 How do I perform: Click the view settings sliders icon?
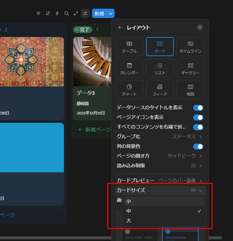pyautogui.click(x=85, y=13)
